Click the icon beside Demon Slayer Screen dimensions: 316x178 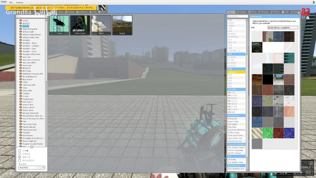[x=21, y=110]
